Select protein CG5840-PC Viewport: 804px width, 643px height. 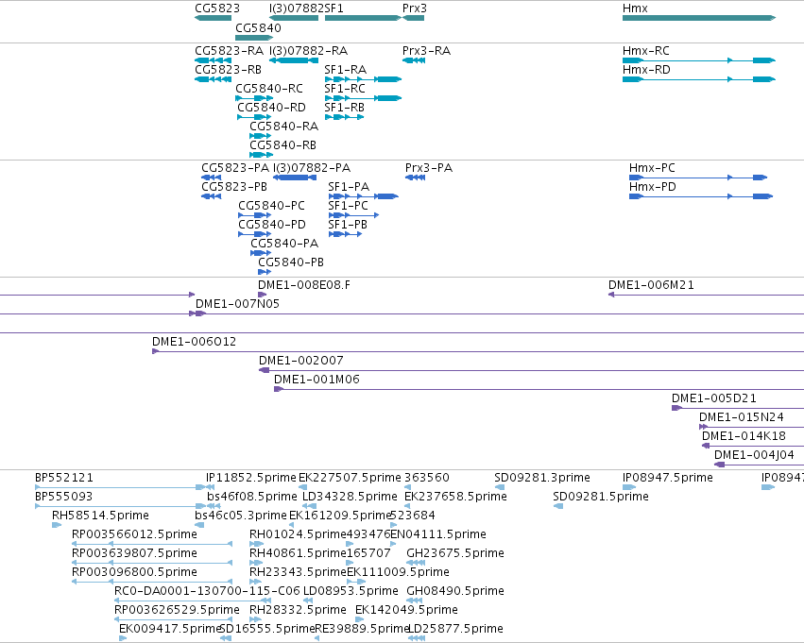(255, 215)
